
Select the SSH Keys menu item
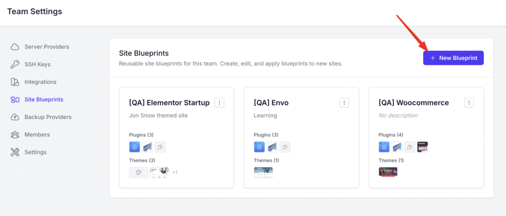[38, 65]
